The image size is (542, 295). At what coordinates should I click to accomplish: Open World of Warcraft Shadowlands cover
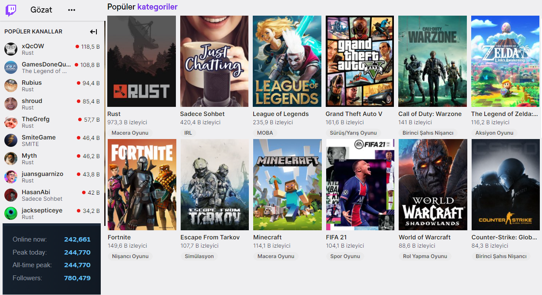(x=433, y=185)
